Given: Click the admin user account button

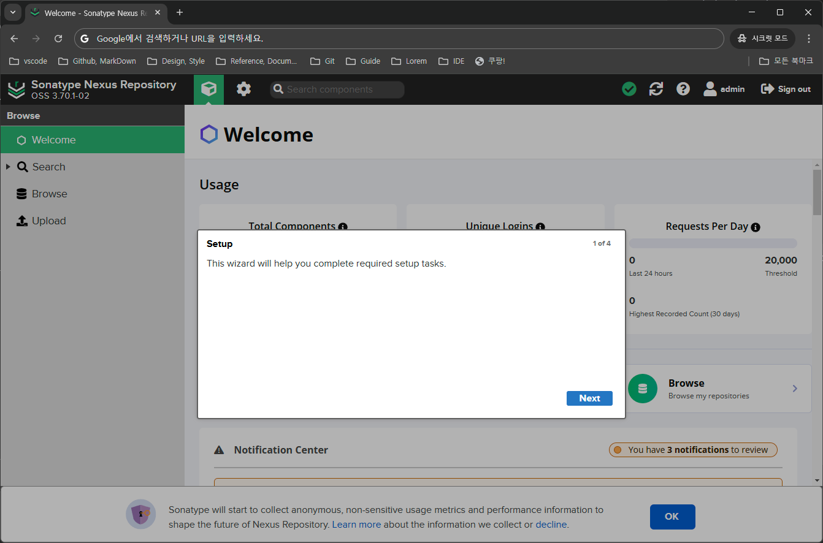Looking at the screenshot, I should click(x=724, y=89).
